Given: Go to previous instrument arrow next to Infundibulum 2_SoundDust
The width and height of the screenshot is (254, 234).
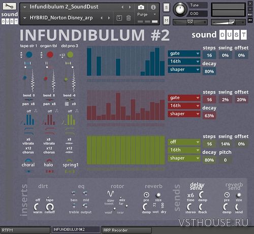Looking at the screenshot, I should pyautogui.click(x=122, y=7).
